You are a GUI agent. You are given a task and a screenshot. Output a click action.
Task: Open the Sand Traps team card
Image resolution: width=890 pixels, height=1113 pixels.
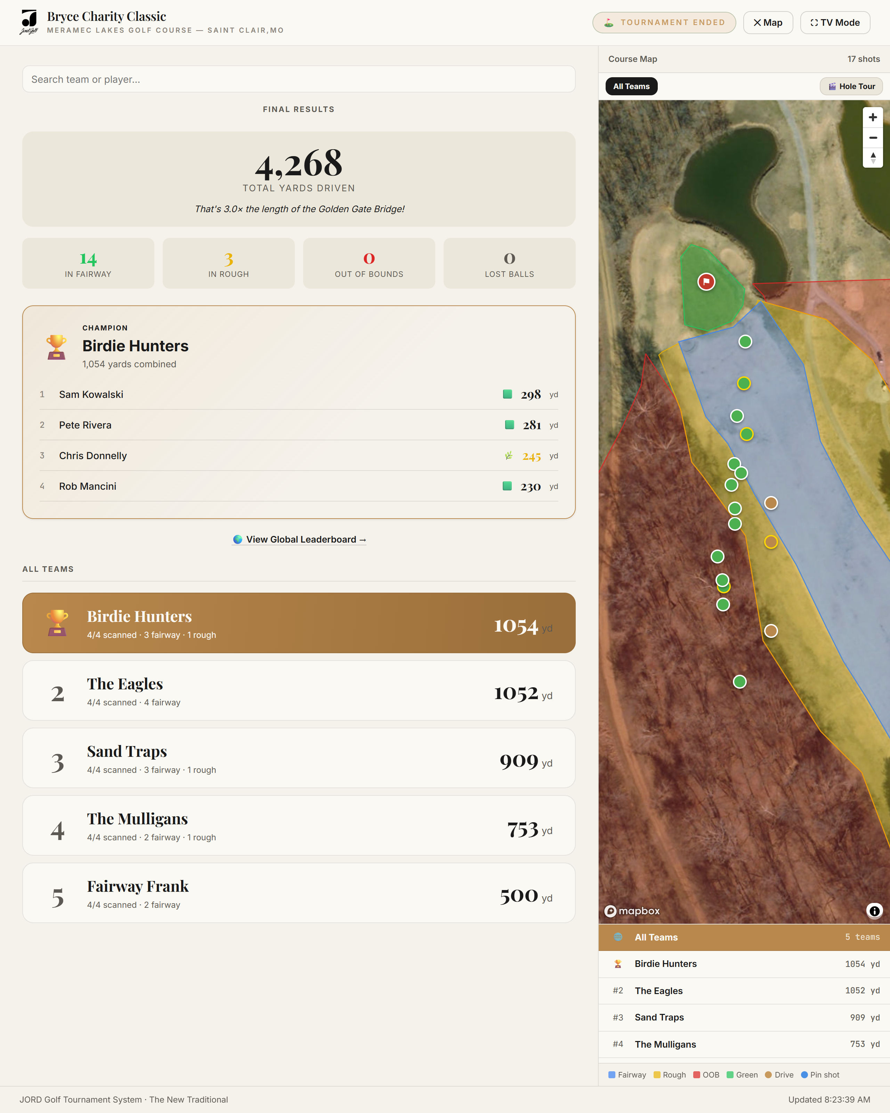click(299, 758)
